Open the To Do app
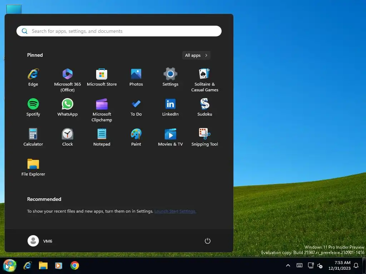Screen dimensions: 366x274 point(136,107)
